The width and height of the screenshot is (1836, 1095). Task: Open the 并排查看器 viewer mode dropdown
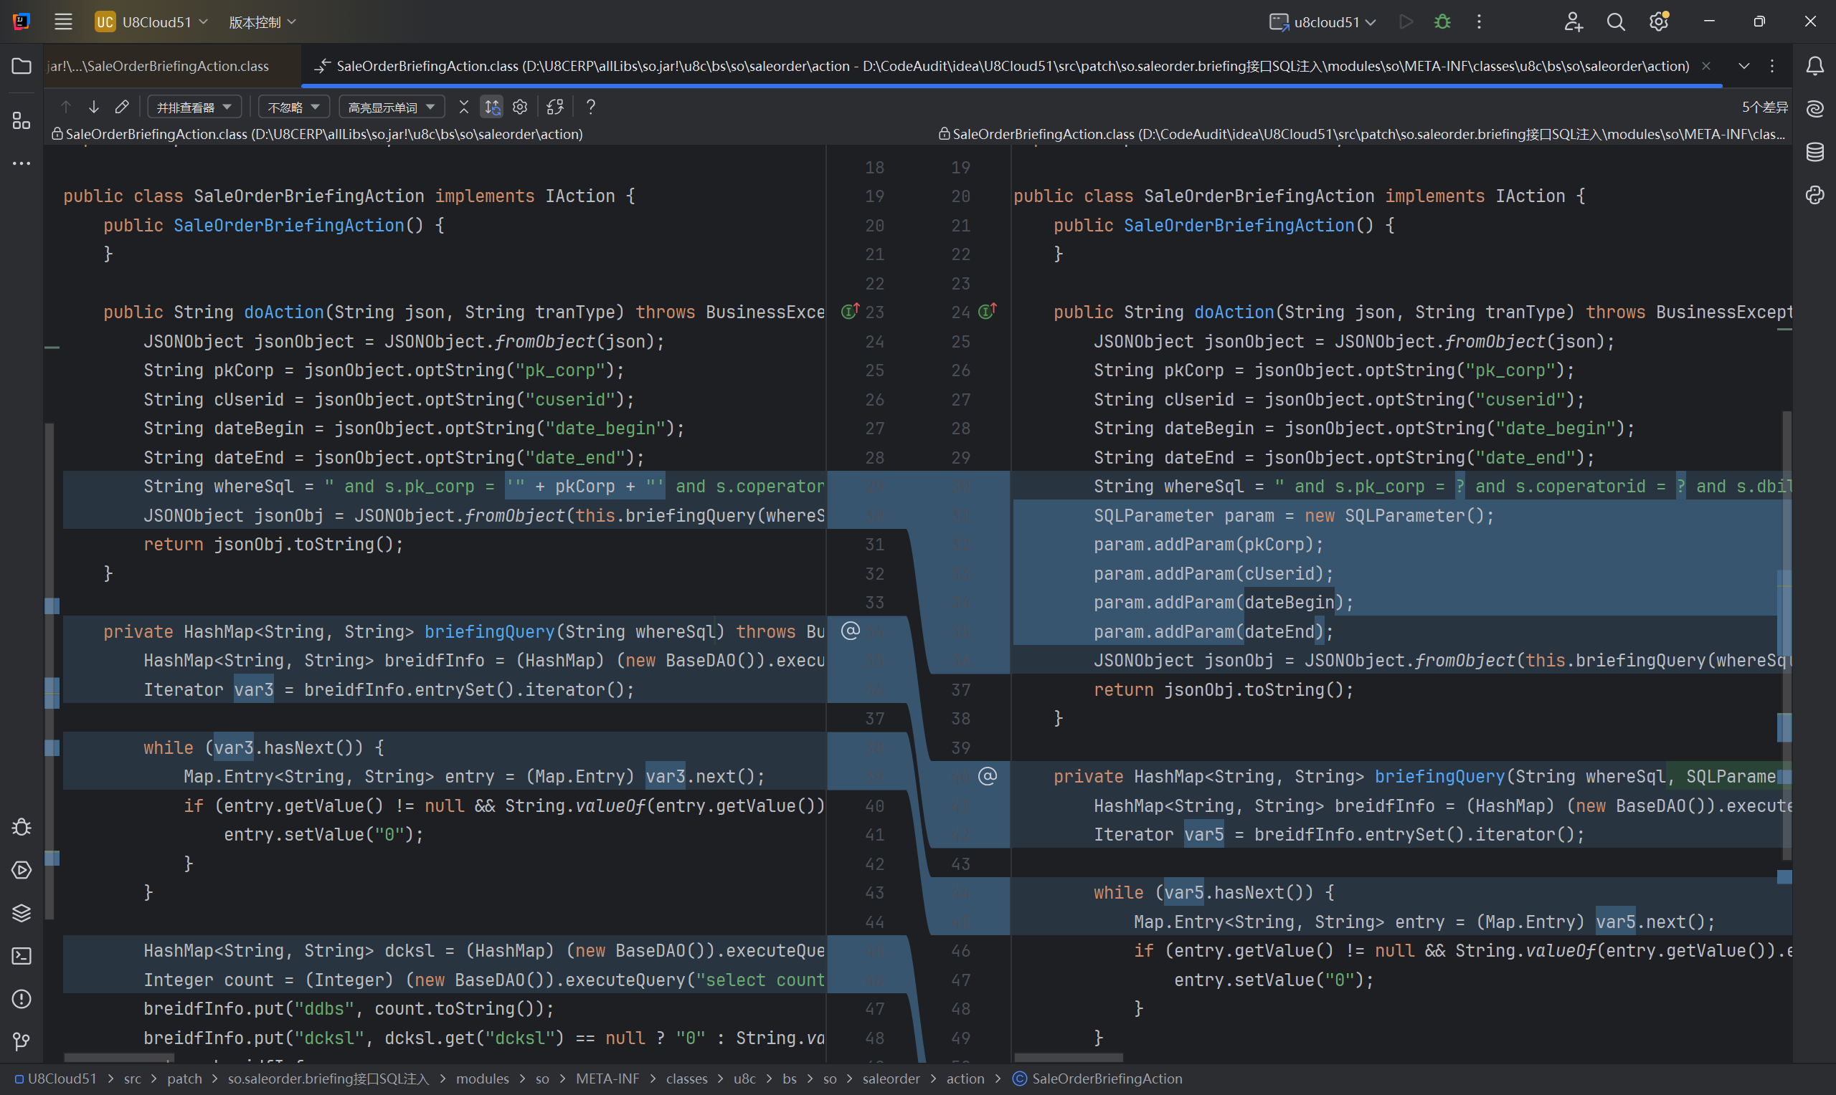[x=194, y=107]
